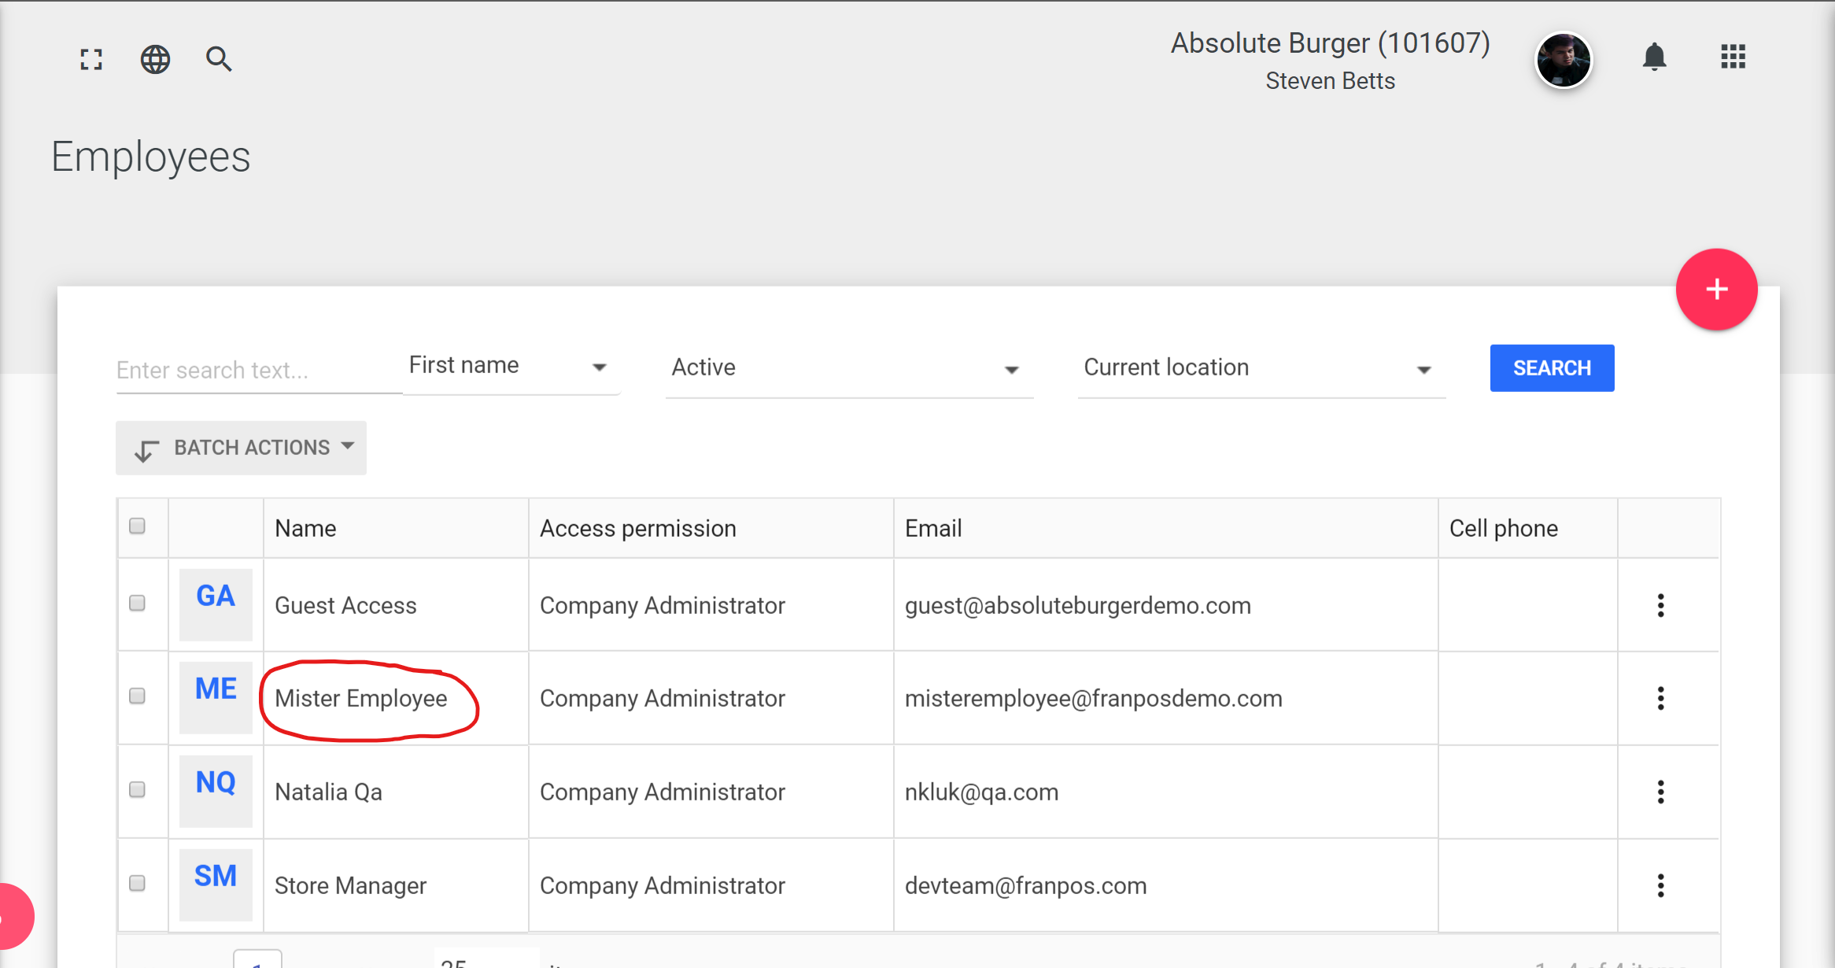1835x968 pixels.
Task: Select the Natalia Qa row checkbox
Action: [x=137, y=789]
